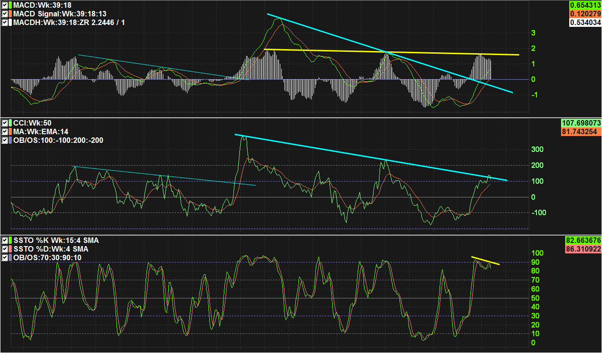
Task: Toggle the OB/OS:70:30:90:10 checkbox
Action: point(5,257)
